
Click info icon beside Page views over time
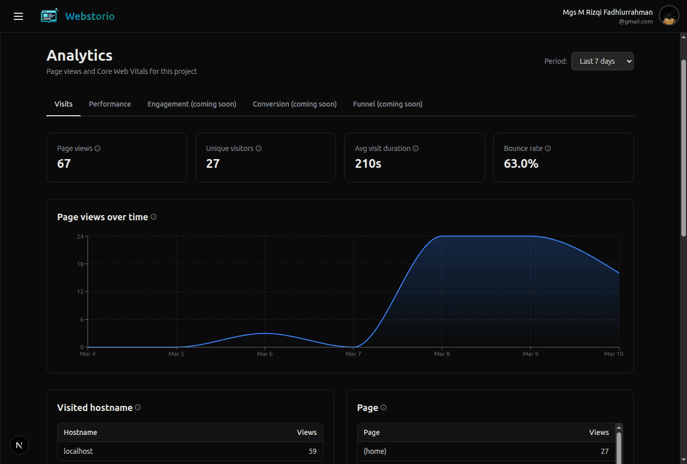pyautogui.click(x=154, y=217)
